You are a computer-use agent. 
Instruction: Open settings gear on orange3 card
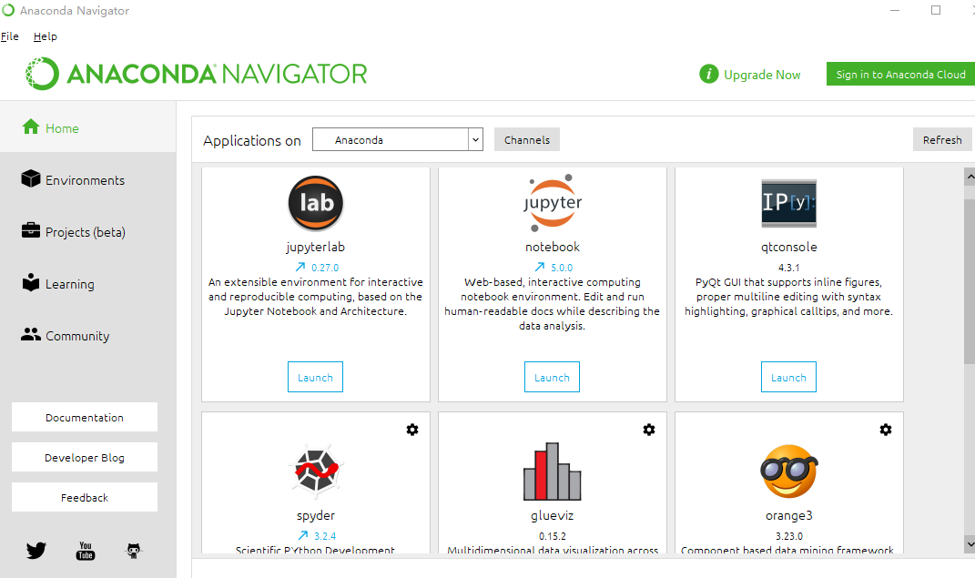click(x=886, y=430)
